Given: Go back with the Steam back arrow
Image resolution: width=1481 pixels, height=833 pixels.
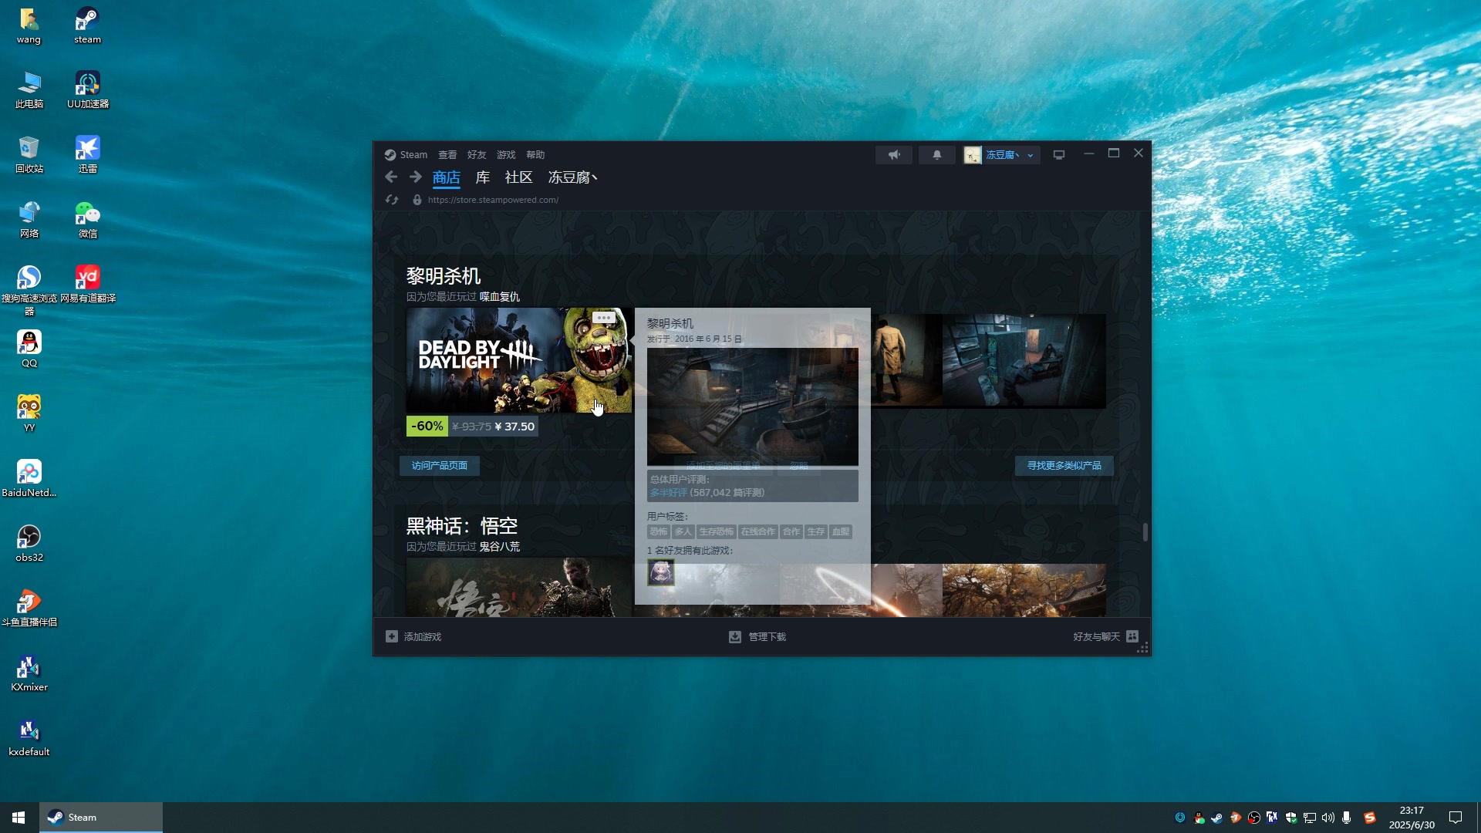Looking at the screenshot, I should pos(391,177).
